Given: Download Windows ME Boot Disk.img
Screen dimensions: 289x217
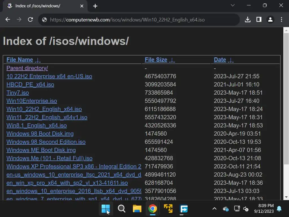Looking at the screenshot, I should [x=41, y=150].
